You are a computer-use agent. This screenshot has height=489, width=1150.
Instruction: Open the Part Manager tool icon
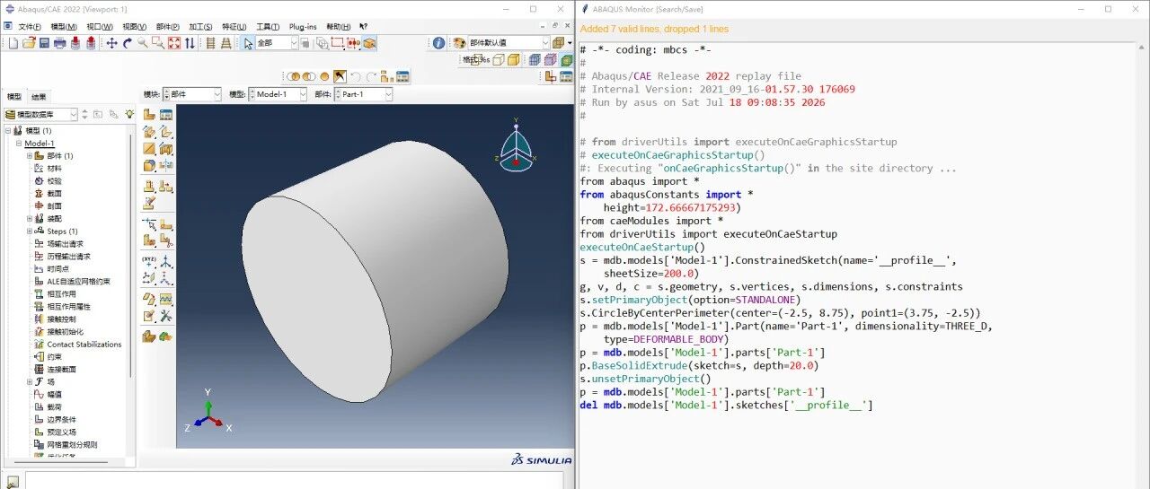pos(166,116)
